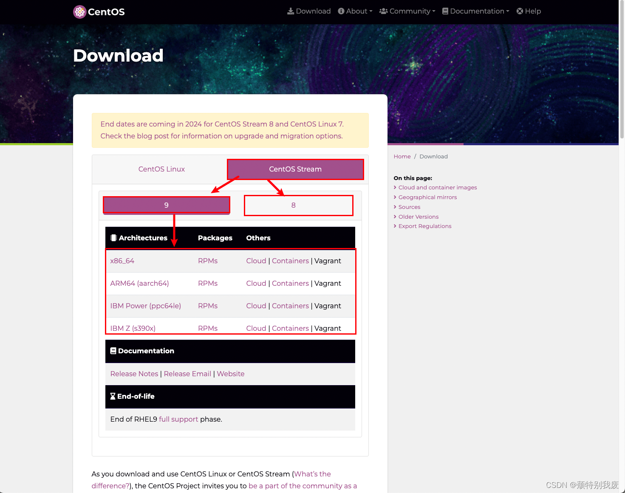This screenshot has height=493, width=625.
Task: Open Cloud link in IBM Power row
Action: tap(256, 306)
